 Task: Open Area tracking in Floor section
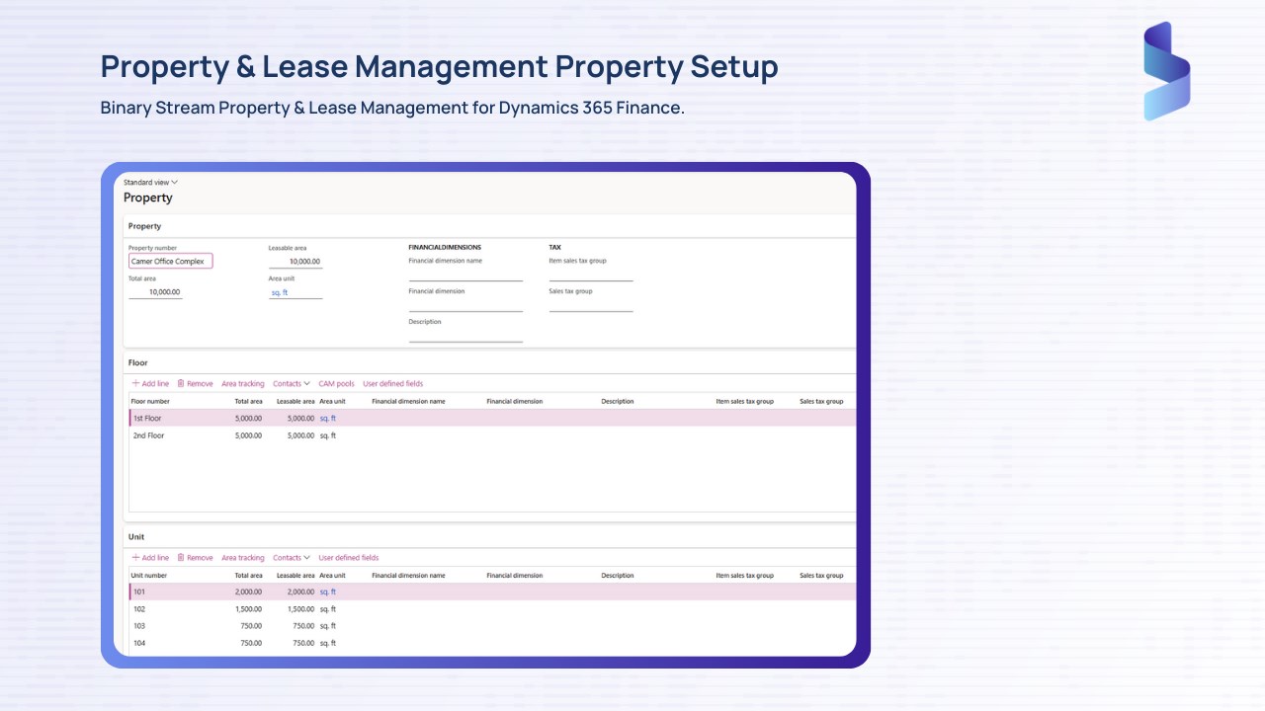[x=243, y=383]
